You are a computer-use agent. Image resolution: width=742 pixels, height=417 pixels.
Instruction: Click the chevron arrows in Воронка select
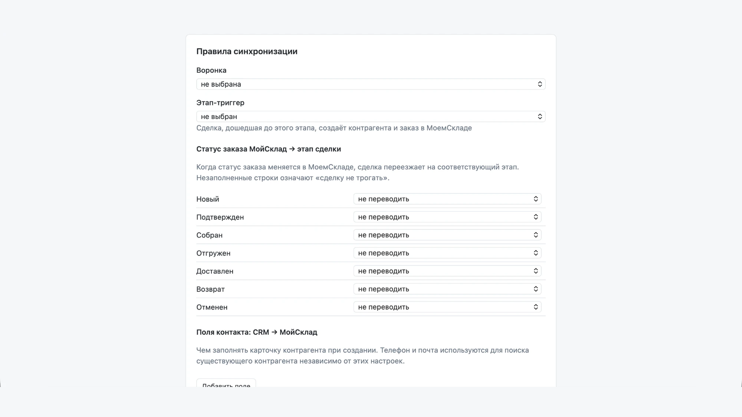[x=540, y=84]
